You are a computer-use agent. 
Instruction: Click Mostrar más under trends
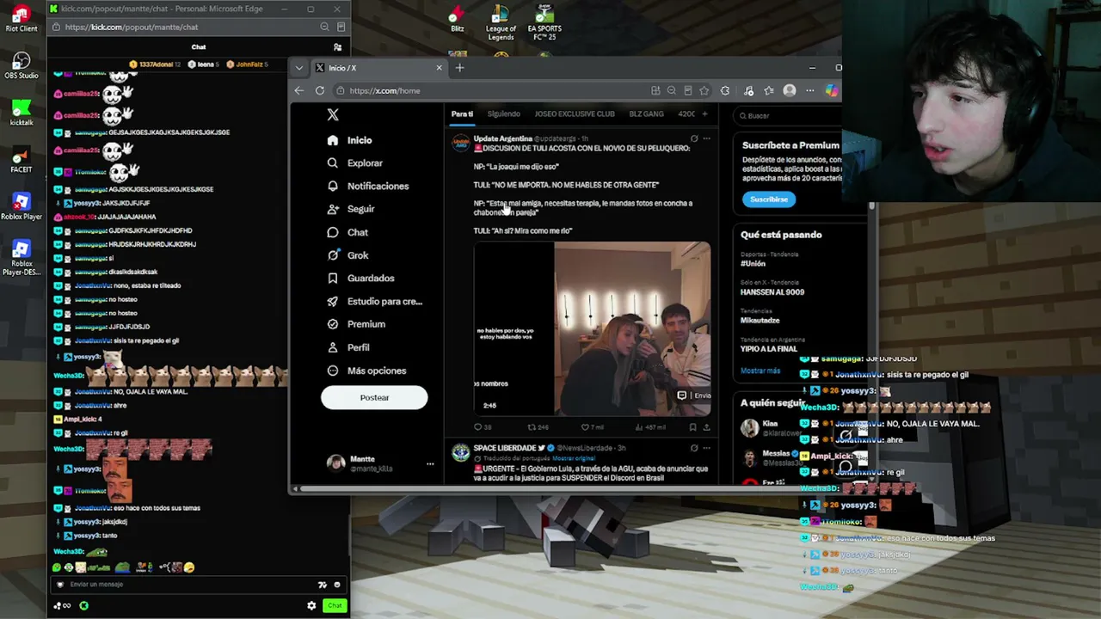coord(760,371)
